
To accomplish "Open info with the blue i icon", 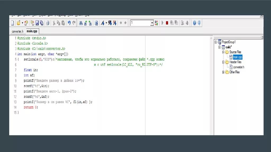I will click(199, 23).
